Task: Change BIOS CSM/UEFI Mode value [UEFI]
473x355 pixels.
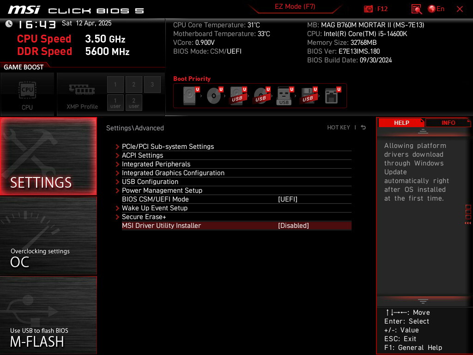Action: pyautogui.click(x=287, y=199)
